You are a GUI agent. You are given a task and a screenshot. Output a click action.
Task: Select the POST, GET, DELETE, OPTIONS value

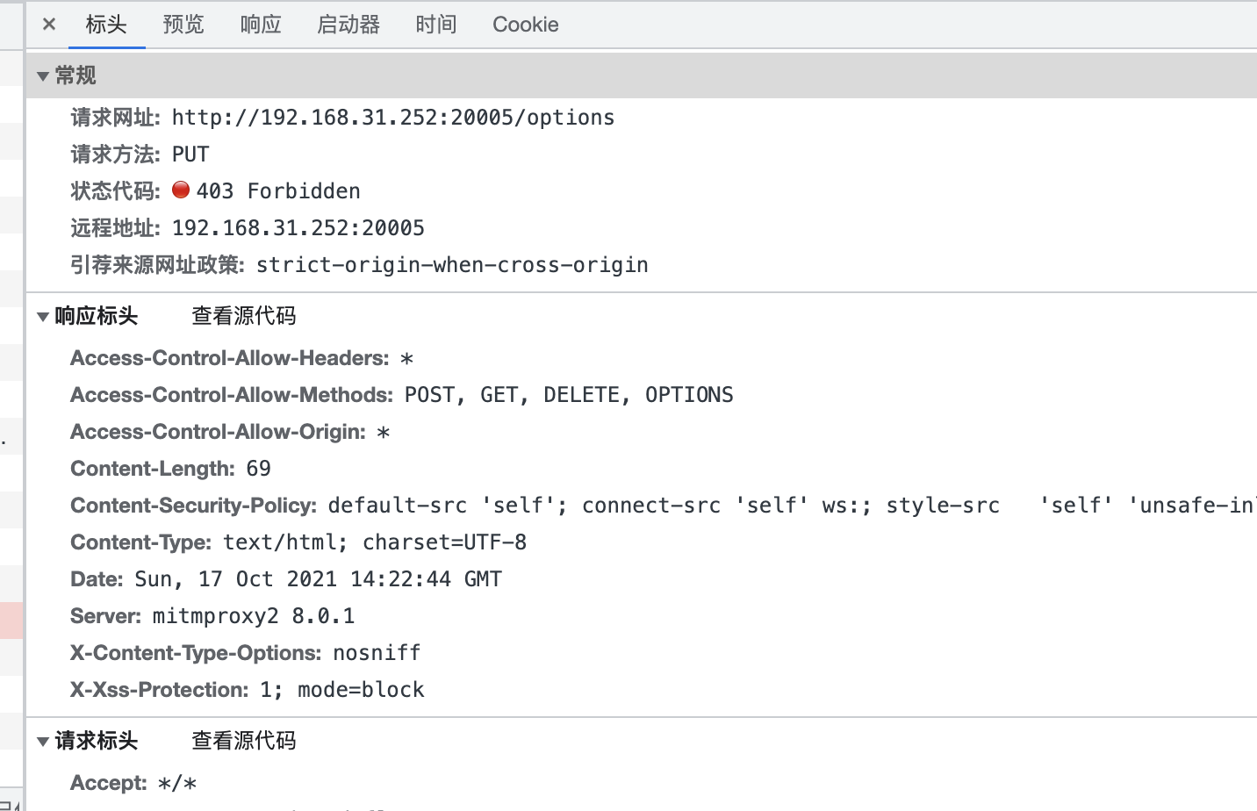569,395
